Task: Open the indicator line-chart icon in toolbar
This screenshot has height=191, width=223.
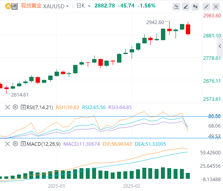Action: coord(176,7)
